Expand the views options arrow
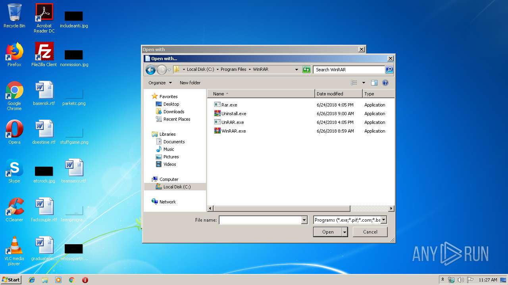This screenshot has width=508, height=285. tap(363, 83)
